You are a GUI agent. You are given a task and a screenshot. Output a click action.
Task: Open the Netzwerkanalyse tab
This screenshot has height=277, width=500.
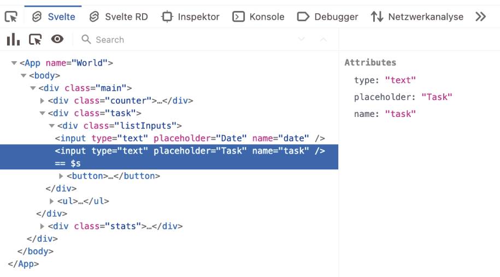tap(417, 16)
